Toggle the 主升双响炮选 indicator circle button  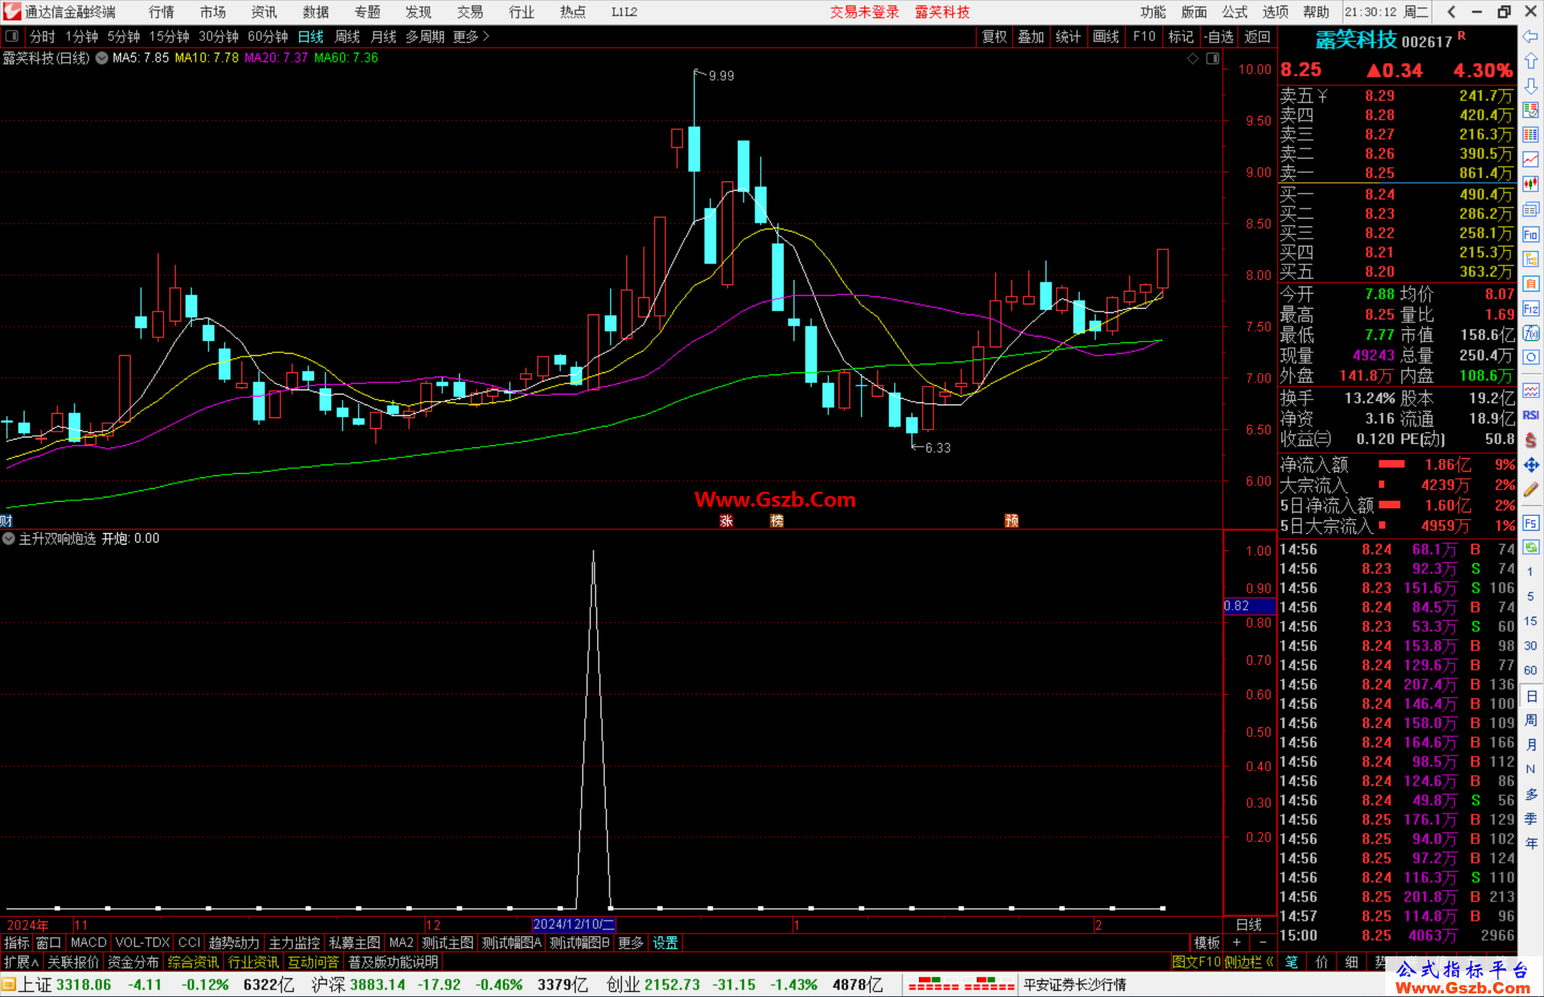click(x=9, y=538)
